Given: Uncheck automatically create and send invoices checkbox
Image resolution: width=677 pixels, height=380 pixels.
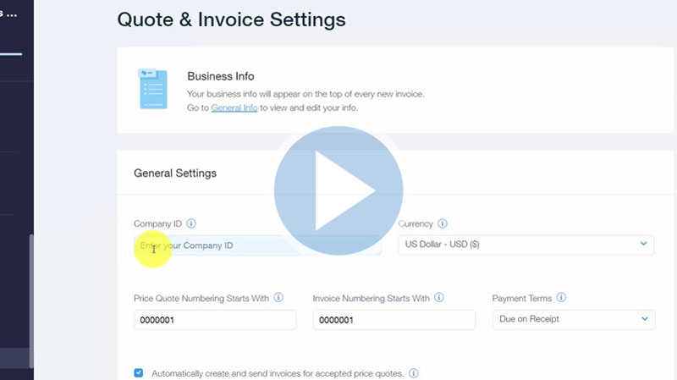Looking at the screenshot, I should click(x=139, y=372).
